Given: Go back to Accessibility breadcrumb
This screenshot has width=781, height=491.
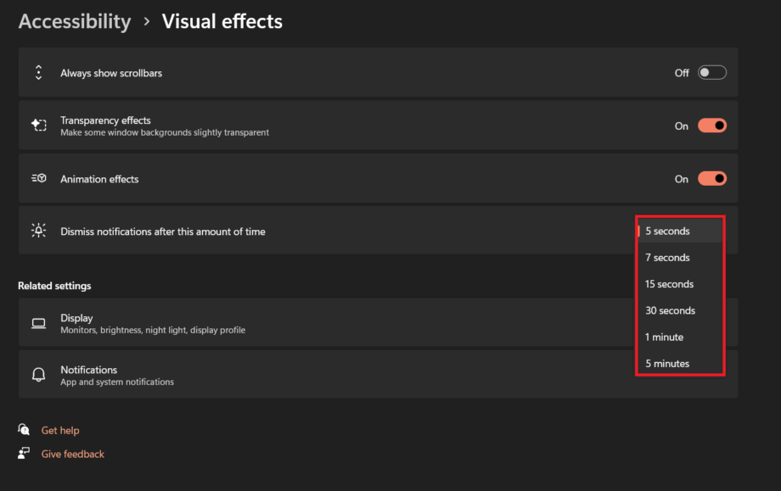Looking at the screenshot, I should (75, 21).
